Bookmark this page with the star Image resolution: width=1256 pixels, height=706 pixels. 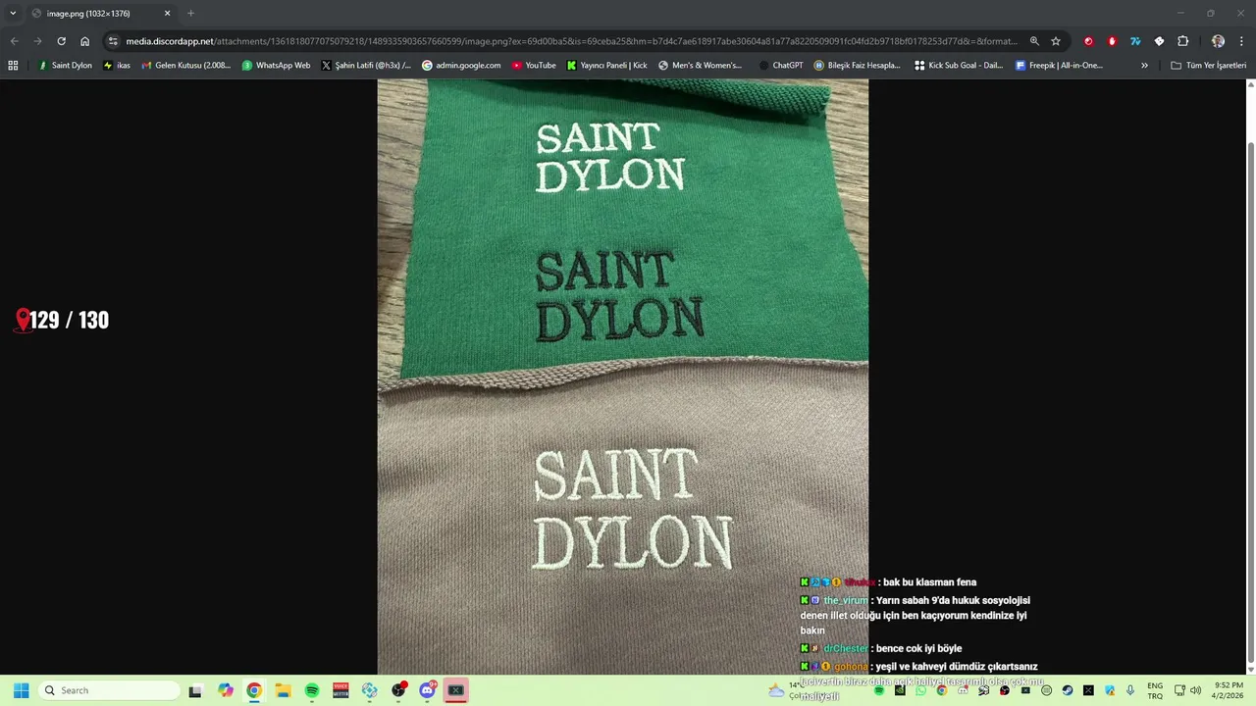(1056, 41)
